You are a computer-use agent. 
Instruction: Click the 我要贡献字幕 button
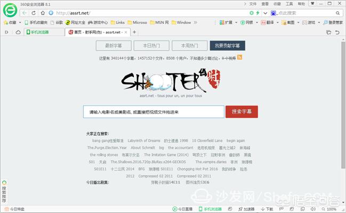coord(228,46)
